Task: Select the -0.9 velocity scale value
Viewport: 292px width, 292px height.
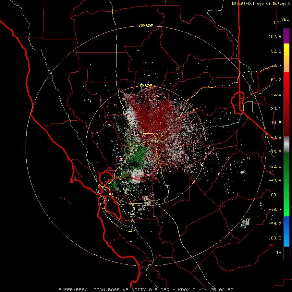Action: point(276,138)
